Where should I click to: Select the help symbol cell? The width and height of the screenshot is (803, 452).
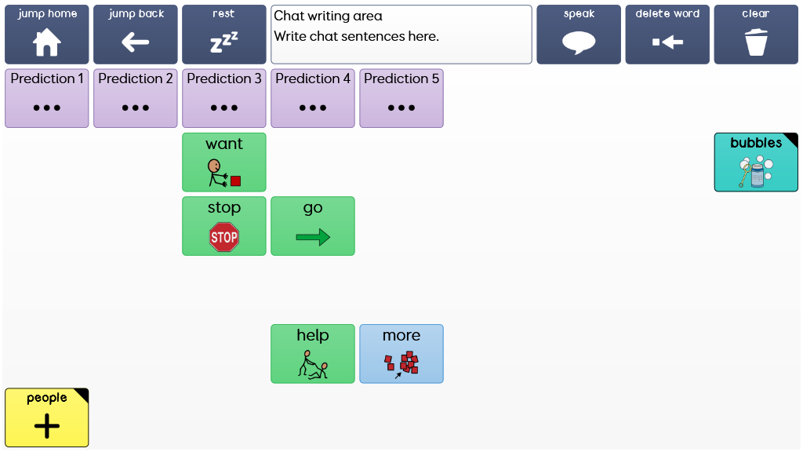coord(312,354)
